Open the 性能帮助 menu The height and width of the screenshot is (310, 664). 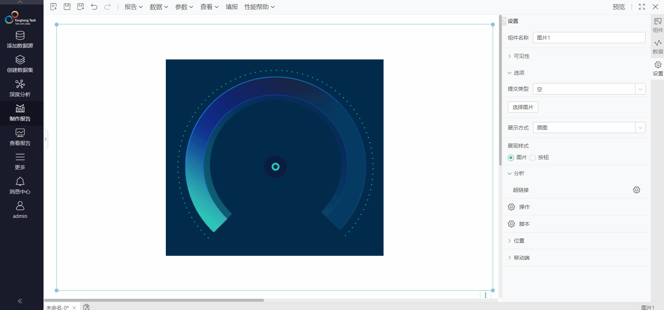coord(260,7)
